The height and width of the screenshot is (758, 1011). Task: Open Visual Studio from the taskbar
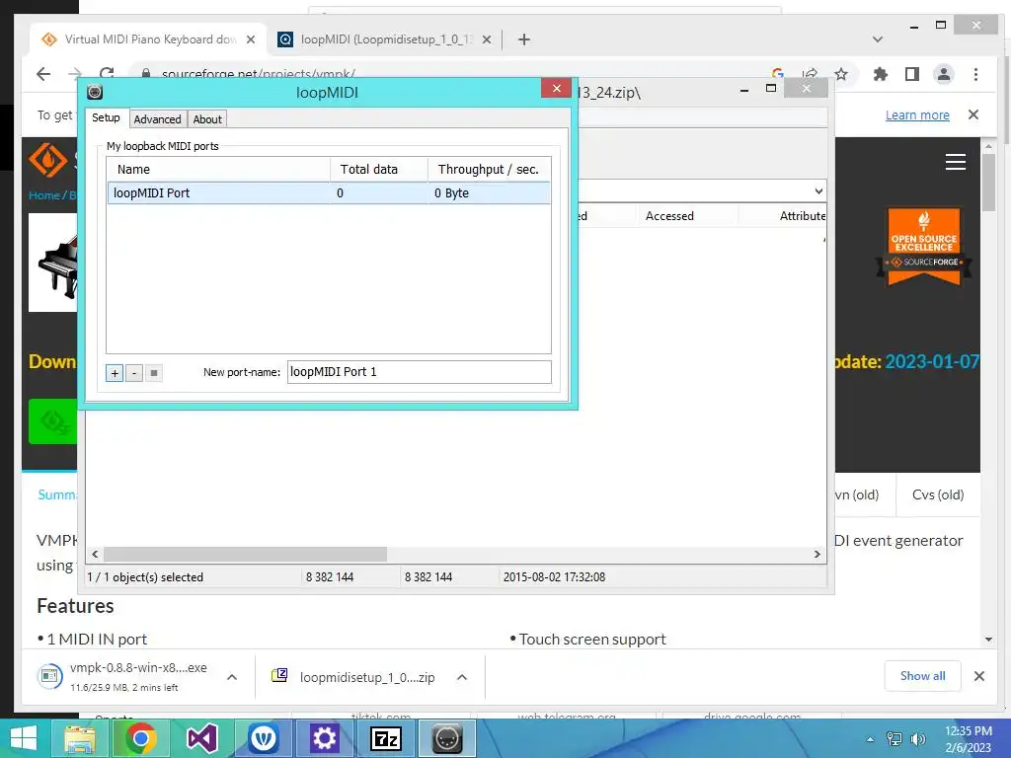click(201, 738)
